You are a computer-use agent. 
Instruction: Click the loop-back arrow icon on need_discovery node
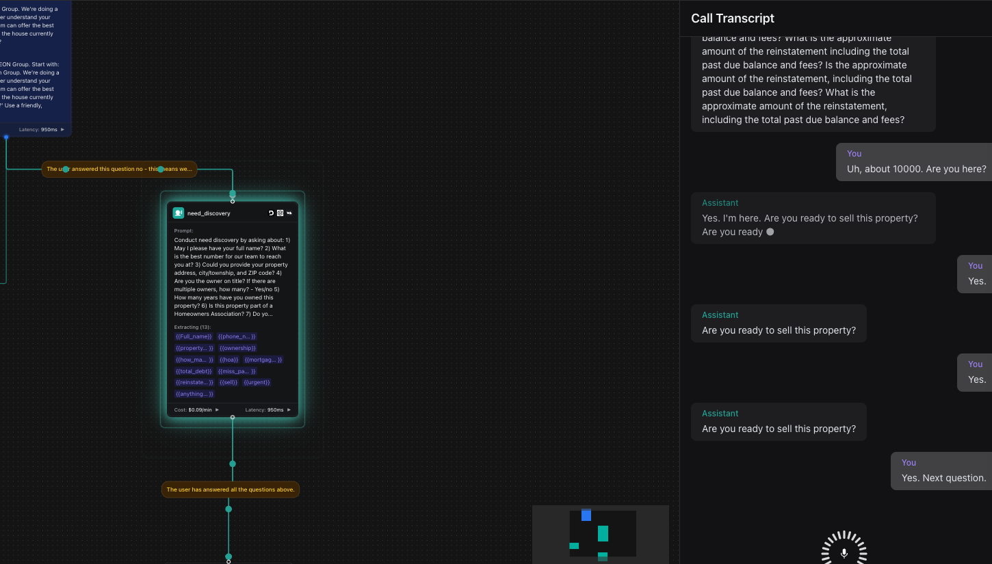tap(271, 213)
